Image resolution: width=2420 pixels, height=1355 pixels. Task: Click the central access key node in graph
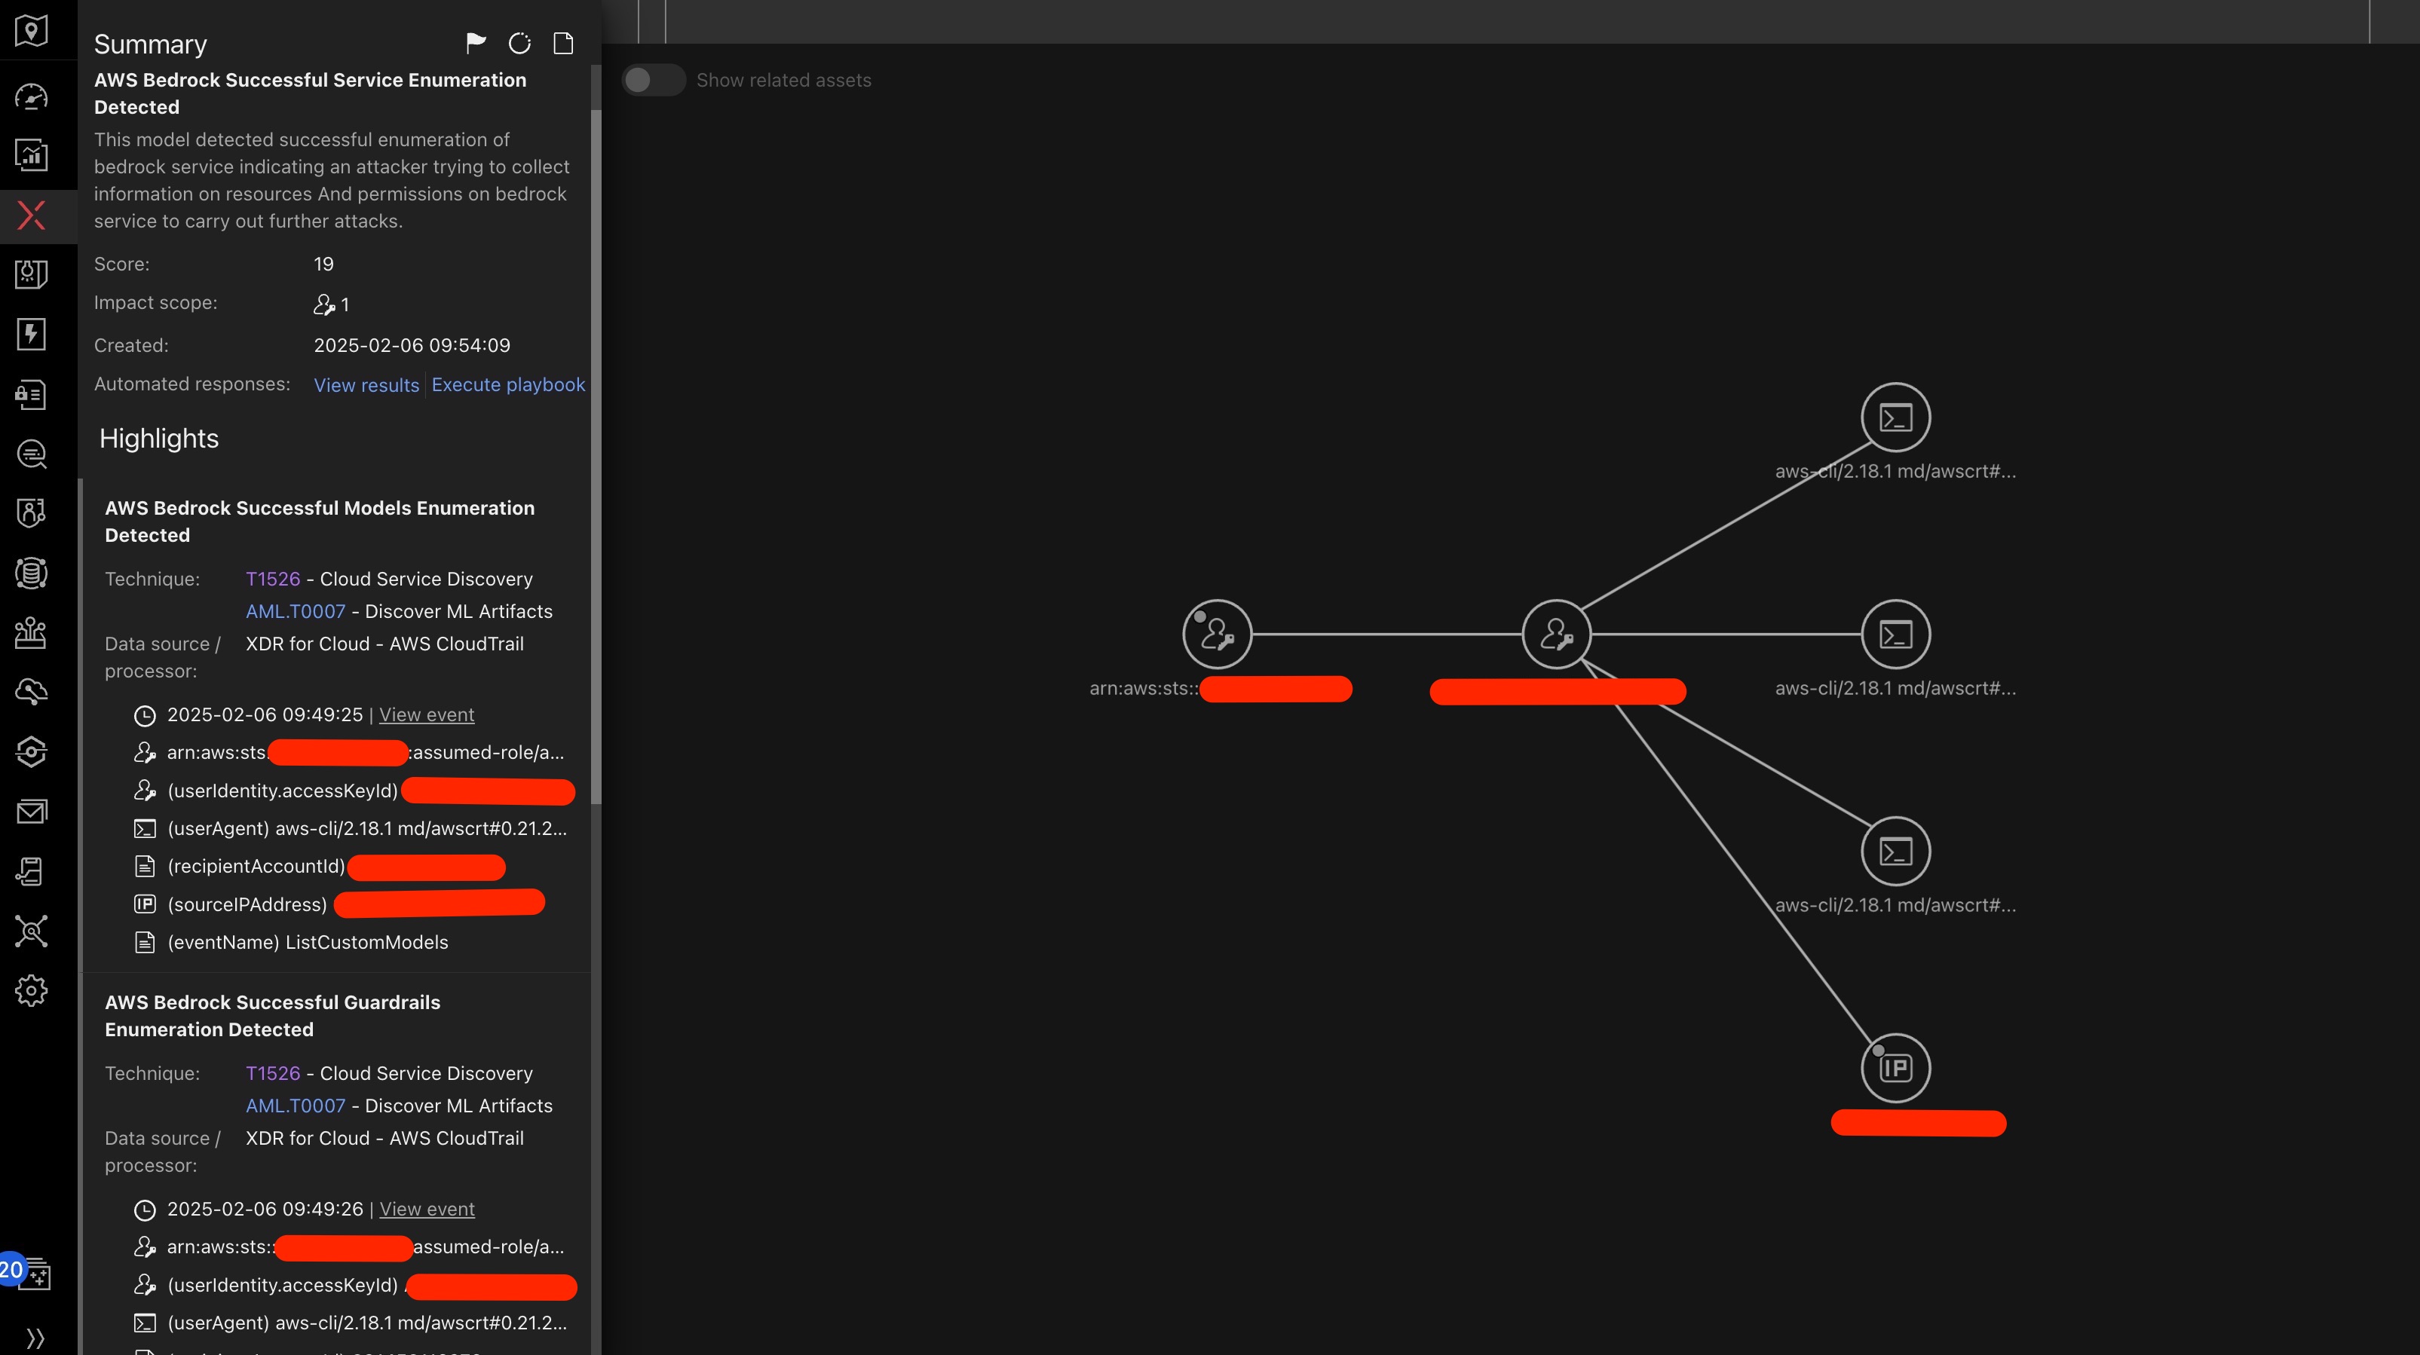(1556, 635)
